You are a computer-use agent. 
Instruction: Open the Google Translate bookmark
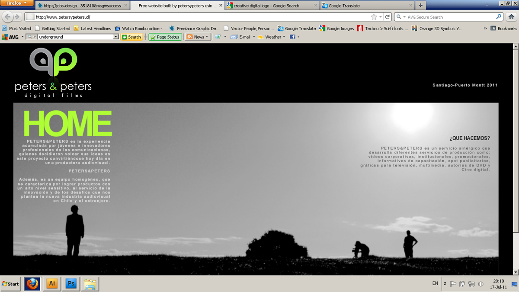pyautogui.click(x=297, y=29)
